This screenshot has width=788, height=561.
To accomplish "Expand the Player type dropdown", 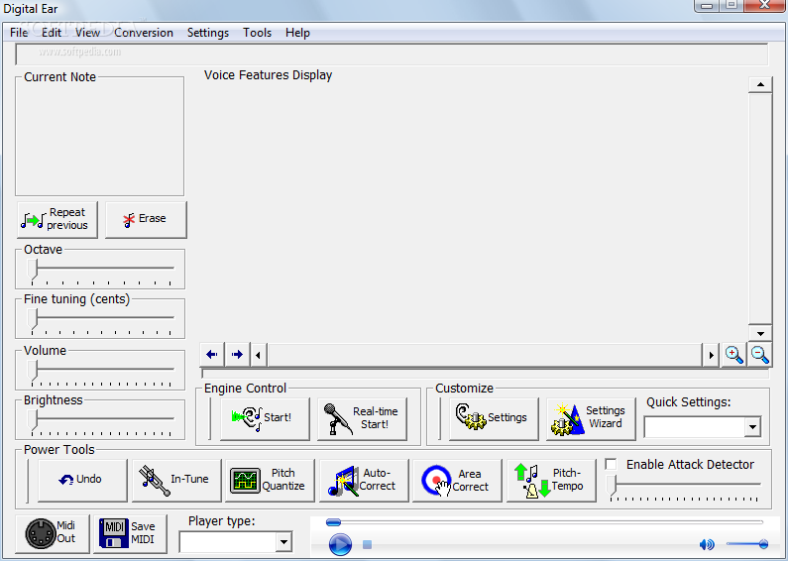I will (283, 542).
